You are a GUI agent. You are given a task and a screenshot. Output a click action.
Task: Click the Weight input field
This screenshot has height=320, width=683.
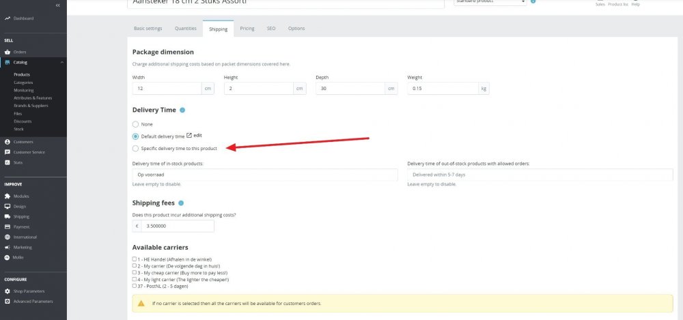coord(443,89)
